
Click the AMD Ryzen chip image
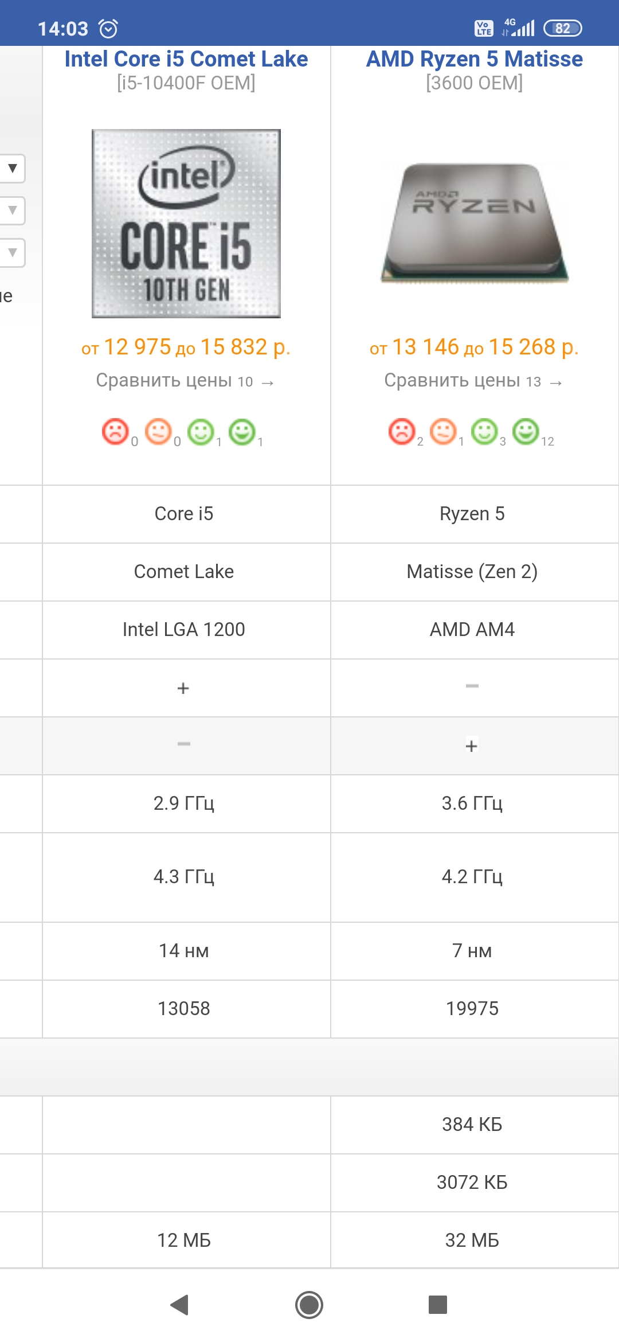coord(475,224)
